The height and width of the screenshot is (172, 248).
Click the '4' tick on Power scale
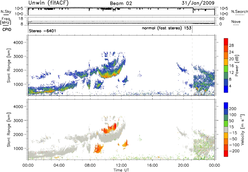point(230,86)
